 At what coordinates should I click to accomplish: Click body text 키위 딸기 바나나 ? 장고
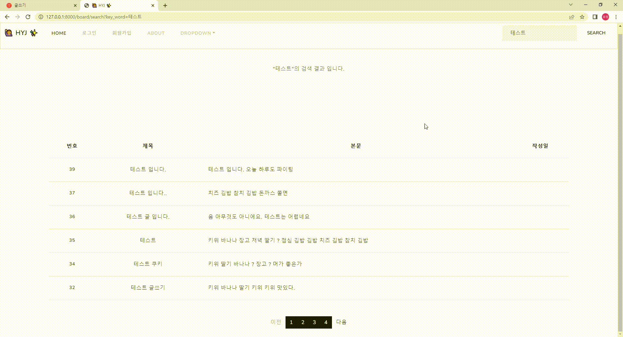click(237, 264)
